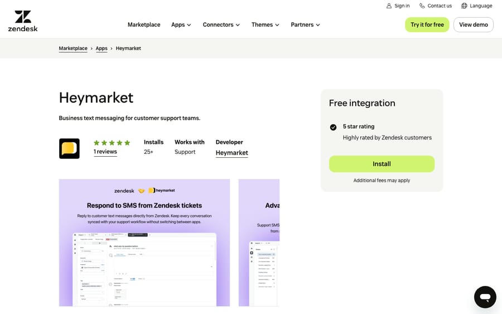502x314 pixels.
Task: Open the Language selector
Action: coord(477,6)
